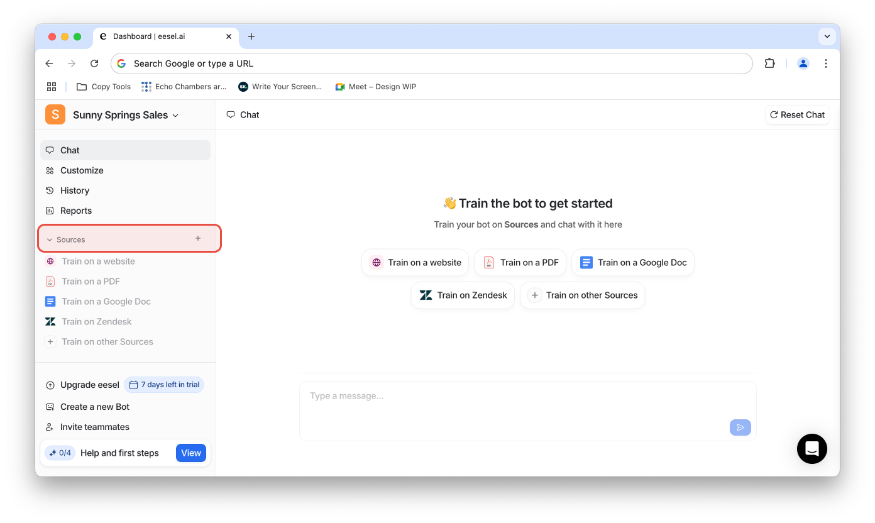Open the Customize page
The image size is (875, 523).
pos(125,170)
